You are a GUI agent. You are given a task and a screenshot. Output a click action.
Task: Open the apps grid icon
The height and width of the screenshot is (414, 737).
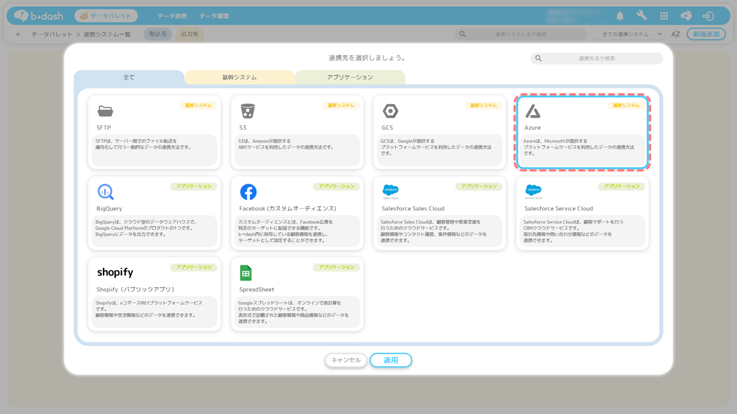pos(664,16)
